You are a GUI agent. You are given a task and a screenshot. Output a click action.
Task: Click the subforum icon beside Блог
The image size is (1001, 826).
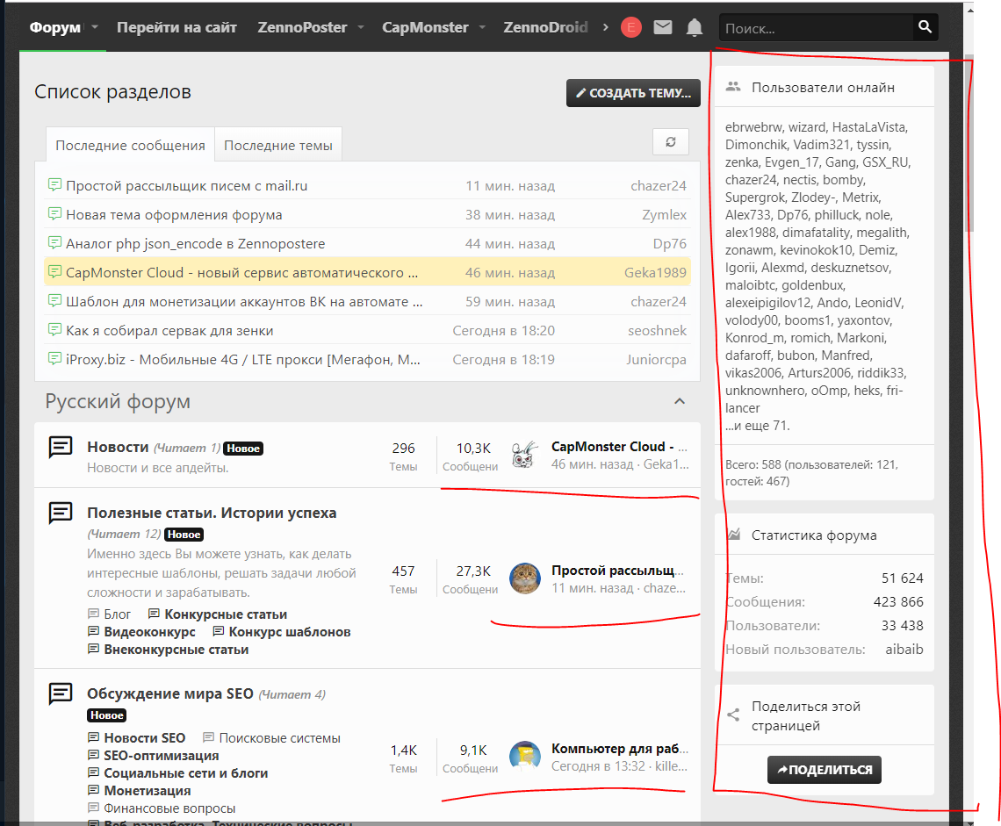[93, 614]
